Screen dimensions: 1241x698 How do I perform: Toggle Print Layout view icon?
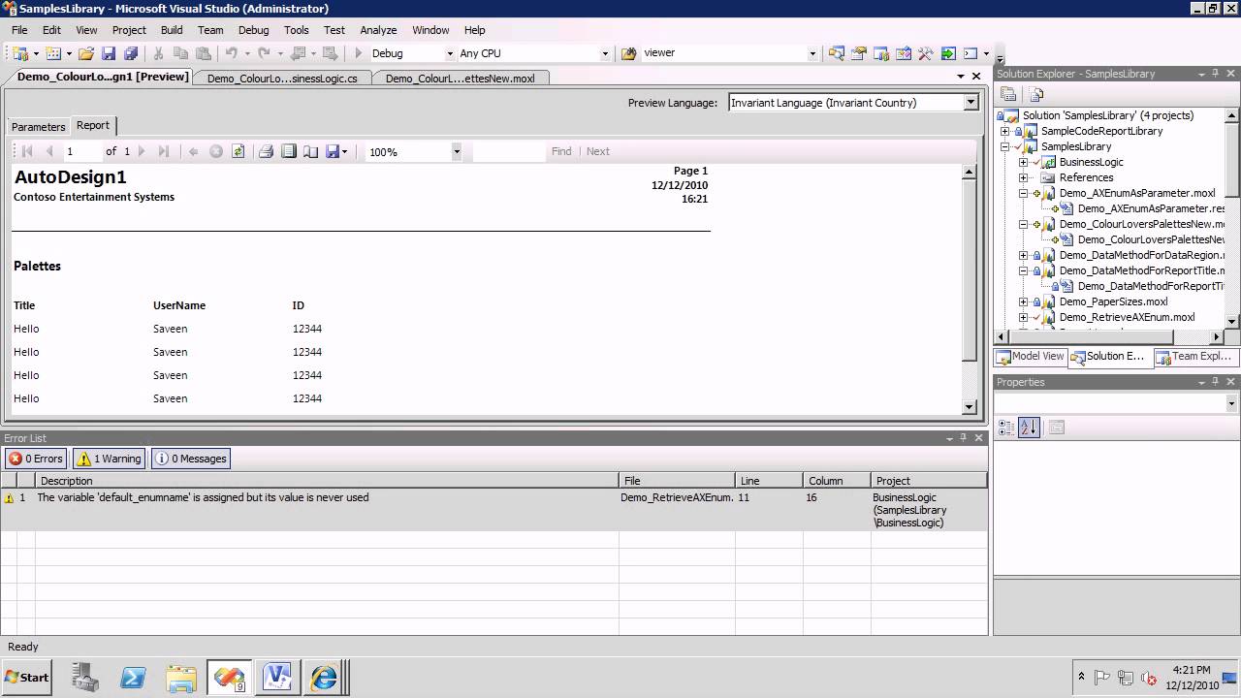(x=289, y=151)
